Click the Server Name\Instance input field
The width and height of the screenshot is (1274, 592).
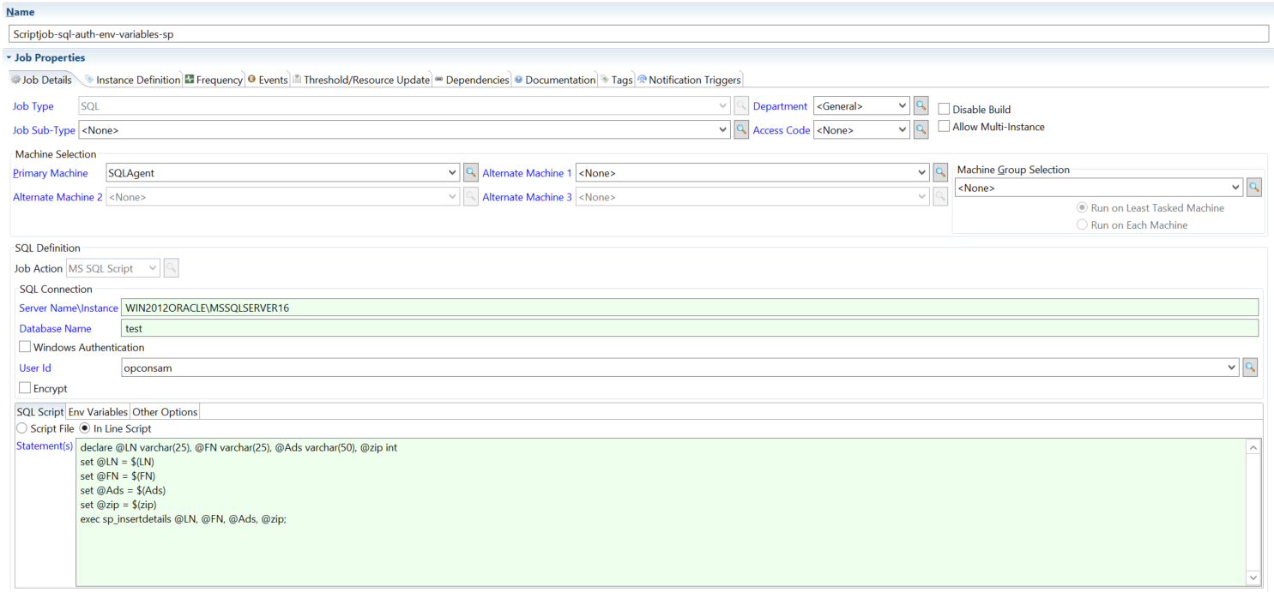(x=690, y=308)
